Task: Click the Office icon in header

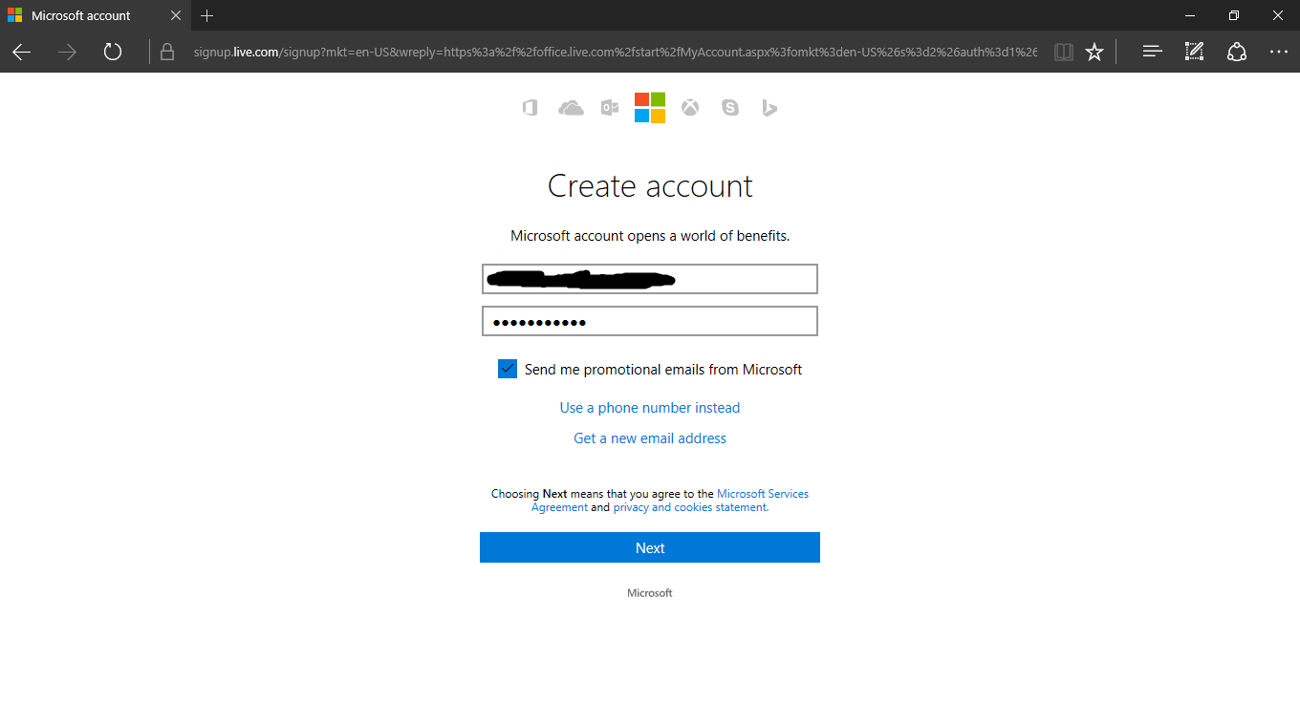Action: coord(530,108)
